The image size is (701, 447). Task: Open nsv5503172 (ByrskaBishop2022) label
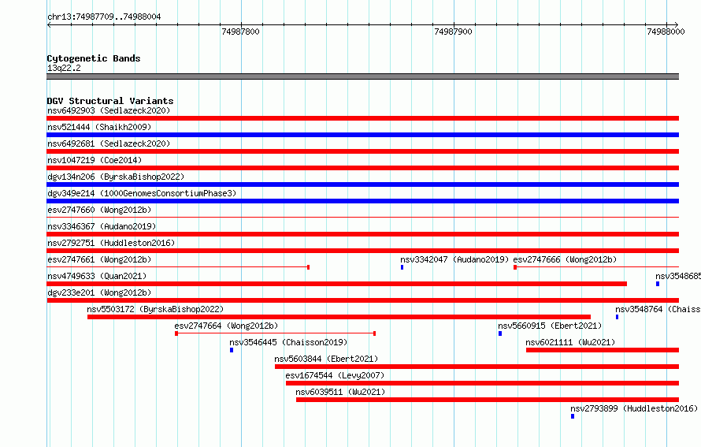point(155,309)
